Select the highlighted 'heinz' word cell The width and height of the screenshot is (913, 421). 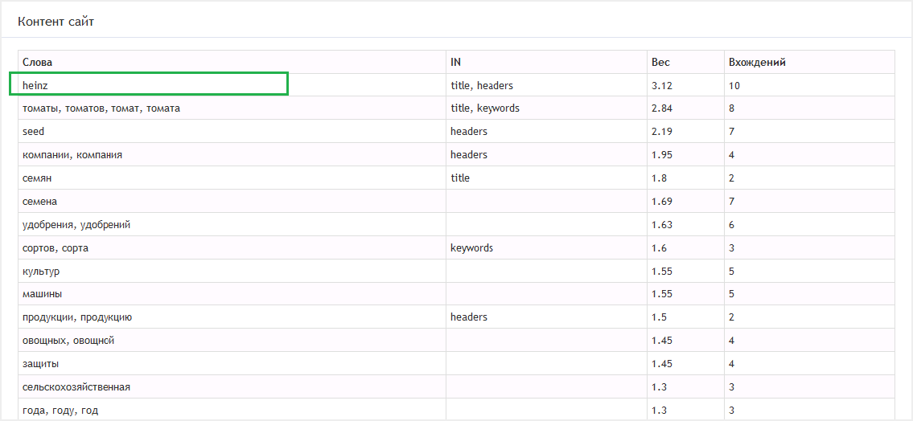149,84
